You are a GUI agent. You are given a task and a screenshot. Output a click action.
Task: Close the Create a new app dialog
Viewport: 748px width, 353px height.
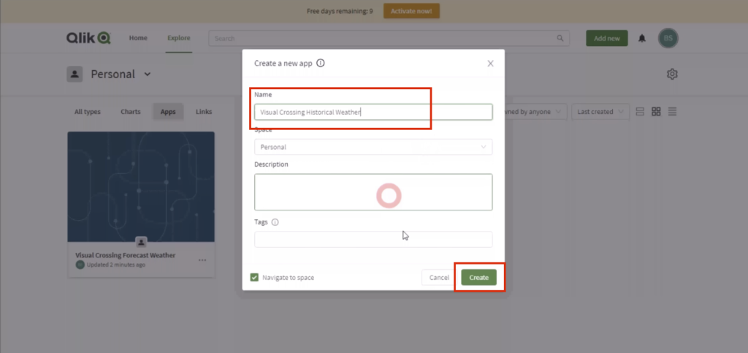(490, 64)
